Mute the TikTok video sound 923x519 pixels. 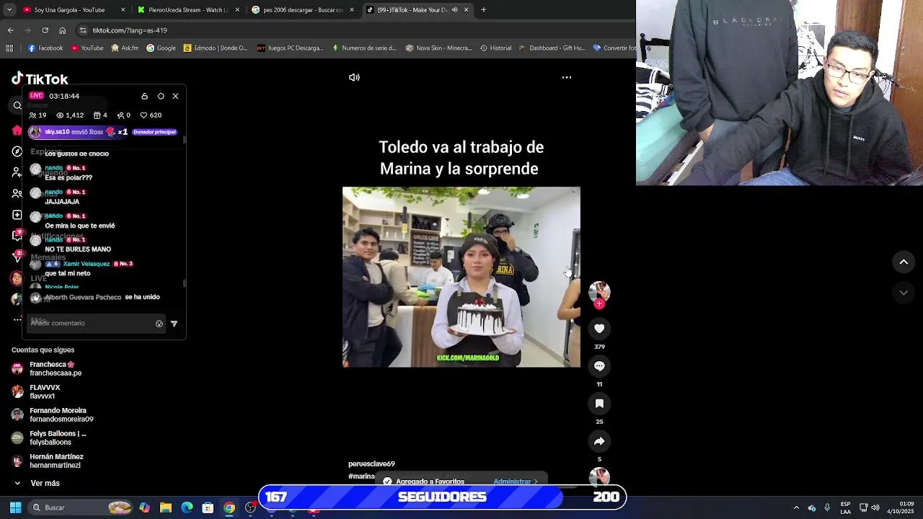[354, 77]
